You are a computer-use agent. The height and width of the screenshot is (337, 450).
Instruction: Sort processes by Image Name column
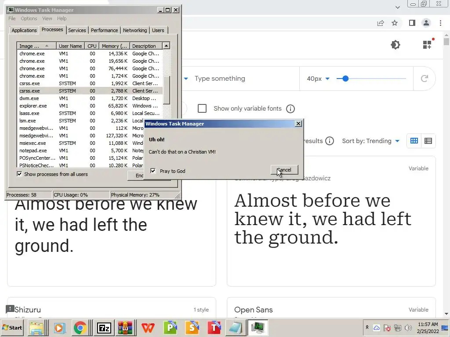click(36, 46)
